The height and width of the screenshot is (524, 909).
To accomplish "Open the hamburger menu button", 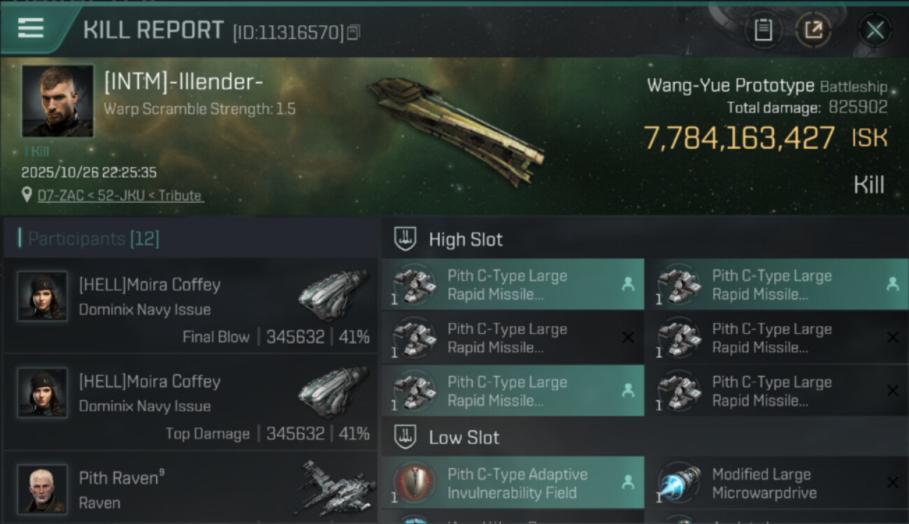I will [x=31, y=29].
